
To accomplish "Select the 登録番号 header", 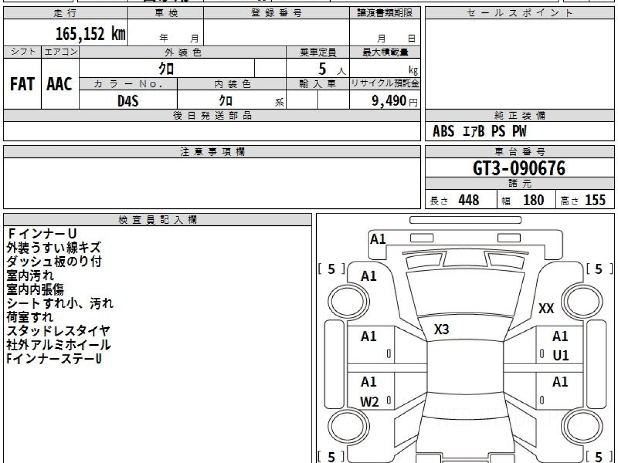I will (x=277, y=13).
